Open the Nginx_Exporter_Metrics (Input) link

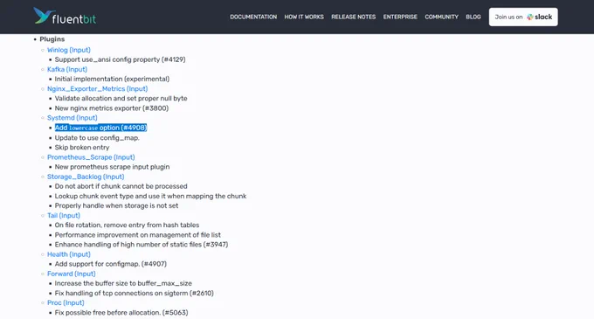click(97, 88)
